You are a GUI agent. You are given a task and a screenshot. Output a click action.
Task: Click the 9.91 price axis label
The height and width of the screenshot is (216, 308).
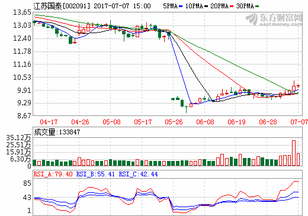(x=24, y=91)
